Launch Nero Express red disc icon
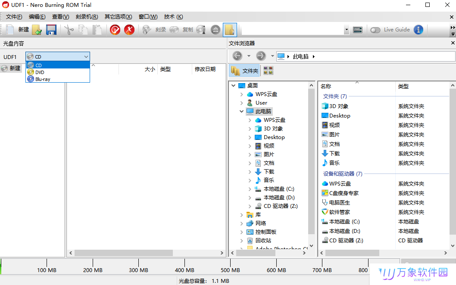Screen dimensions: 456x285 (x=115, y=30)
